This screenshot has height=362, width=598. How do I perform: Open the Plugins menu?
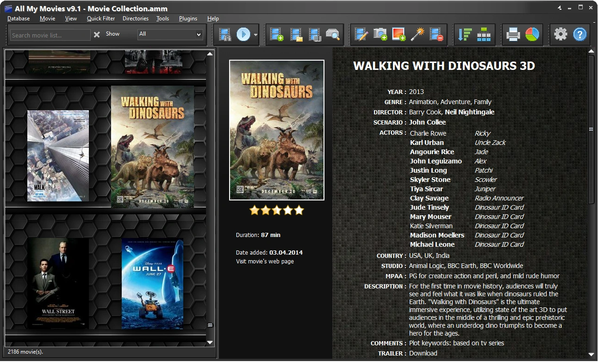188,19
